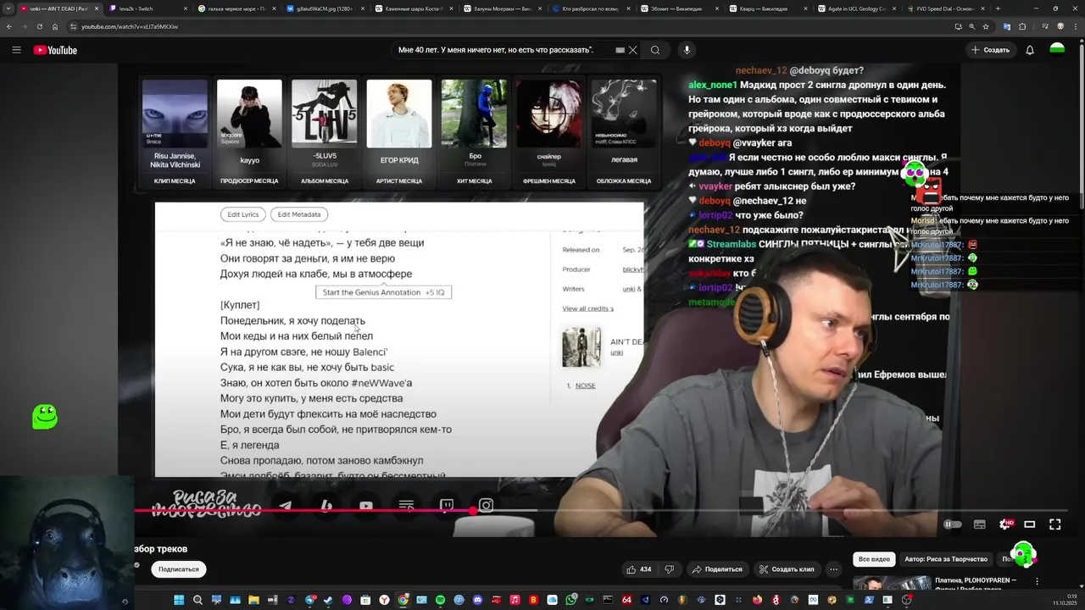Click the NOISE track link in video
This screenshot has width=1085, height=610.
click(x=585, y=385)
